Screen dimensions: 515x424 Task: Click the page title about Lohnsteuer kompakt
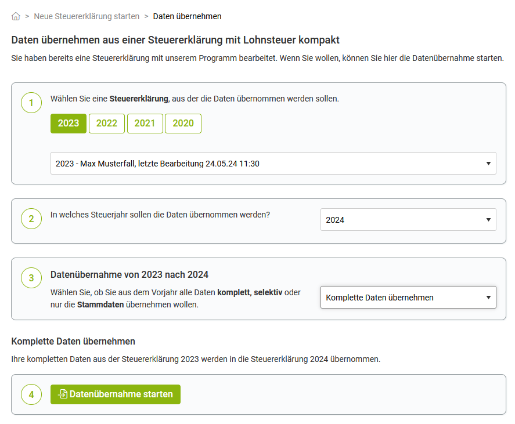click(175, 40)
